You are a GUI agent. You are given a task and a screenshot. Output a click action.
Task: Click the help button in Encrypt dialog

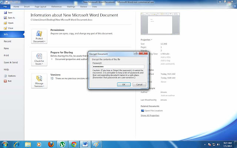[x=136, y=53]
